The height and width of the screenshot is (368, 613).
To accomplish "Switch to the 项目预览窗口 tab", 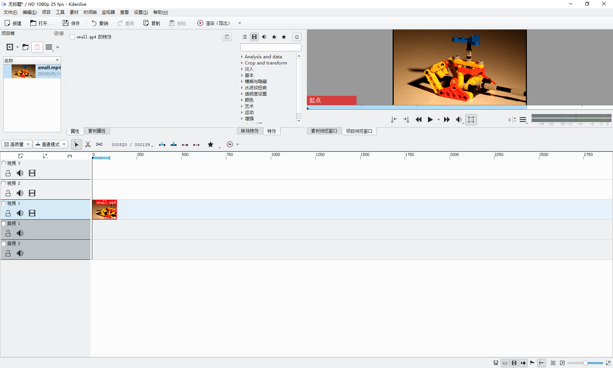I will [359, 131].
